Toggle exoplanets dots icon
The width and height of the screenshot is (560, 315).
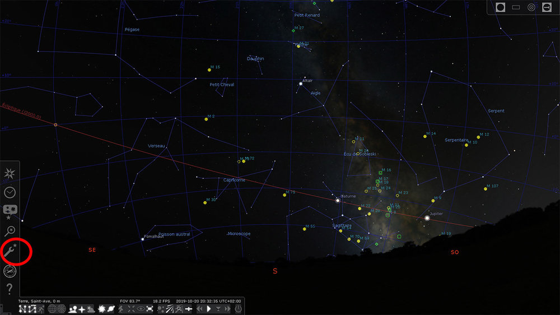tap(161, 309)
